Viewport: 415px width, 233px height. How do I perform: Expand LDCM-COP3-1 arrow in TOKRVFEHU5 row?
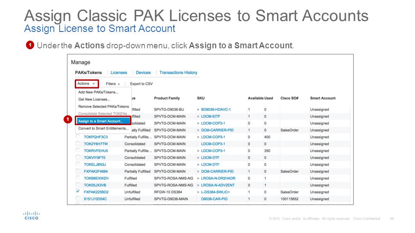(198, 151)
